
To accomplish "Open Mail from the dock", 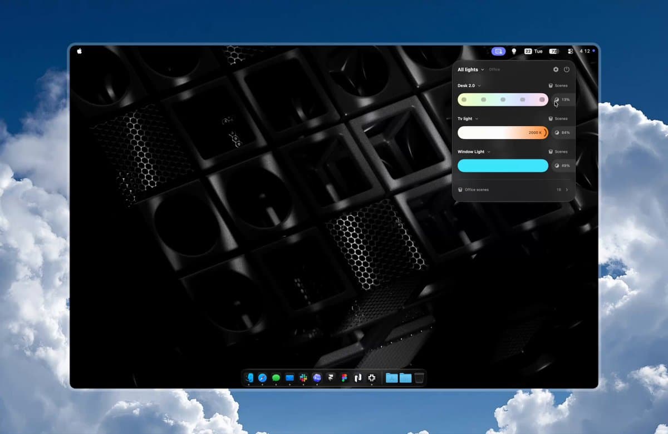I will (x=289, y=378).
